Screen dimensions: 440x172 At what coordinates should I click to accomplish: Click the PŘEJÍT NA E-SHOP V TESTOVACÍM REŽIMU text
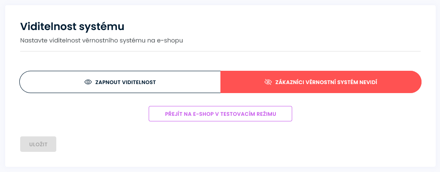[x=220, y=114]
